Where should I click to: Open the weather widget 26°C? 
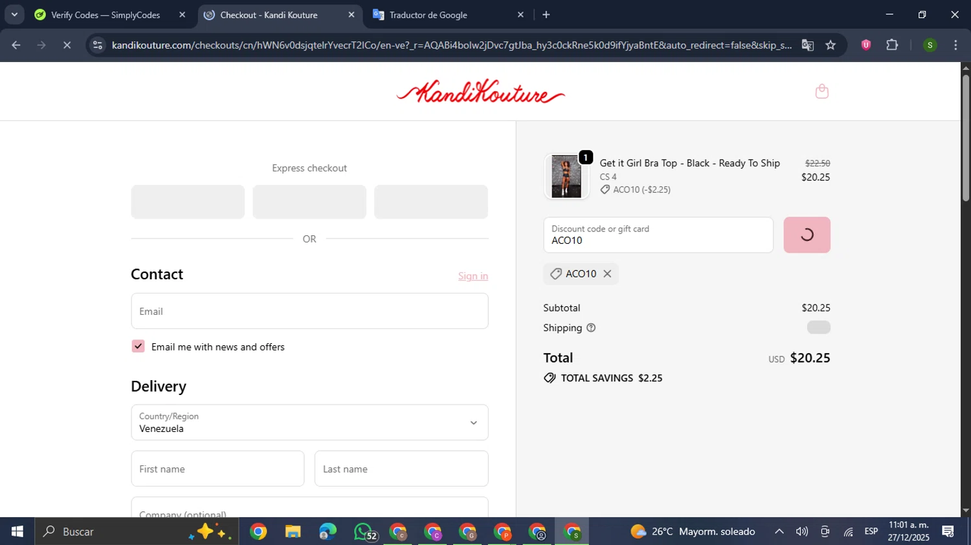(x=693, y=531)
